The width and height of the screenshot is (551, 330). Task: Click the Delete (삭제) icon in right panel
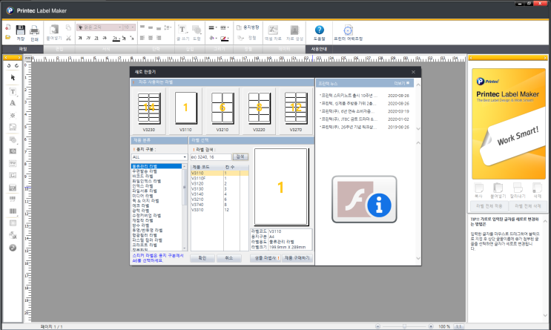(x=537, y=188)
